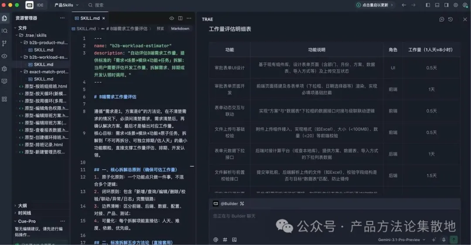Click the green send message button

tap(454, 240)
